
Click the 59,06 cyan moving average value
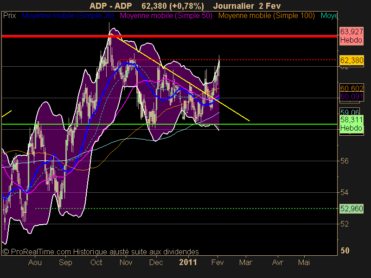click(350, 112)
